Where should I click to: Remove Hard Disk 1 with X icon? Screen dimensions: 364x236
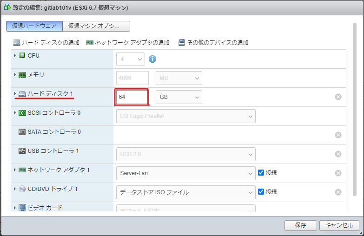(338, 97)
